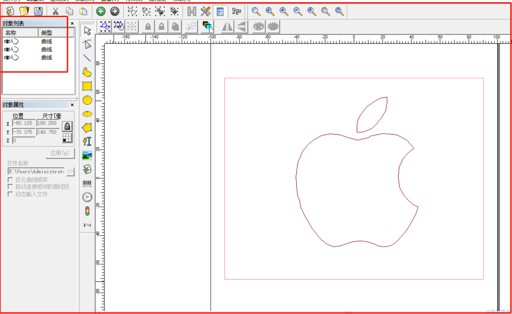Add a delay with the clock icon
This screenshot has width=512, height=314.
[x=87, y=197]
